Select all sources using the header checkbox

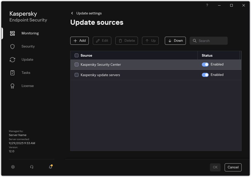76,55
